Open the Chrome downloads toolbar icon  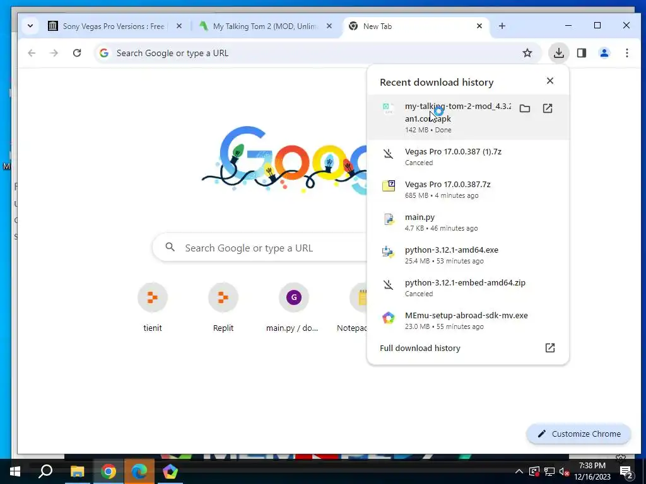click(559, 53)
